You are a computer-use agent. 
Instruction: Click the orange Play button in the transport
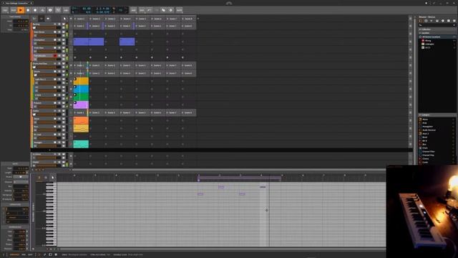point(21,10)
